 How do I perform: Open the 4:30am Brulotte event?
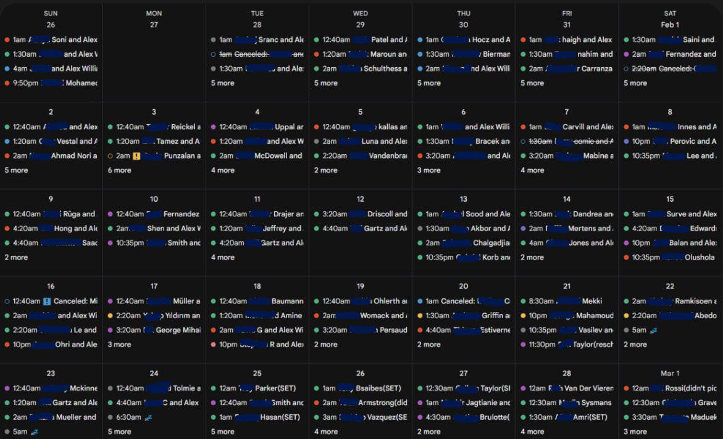464,417
